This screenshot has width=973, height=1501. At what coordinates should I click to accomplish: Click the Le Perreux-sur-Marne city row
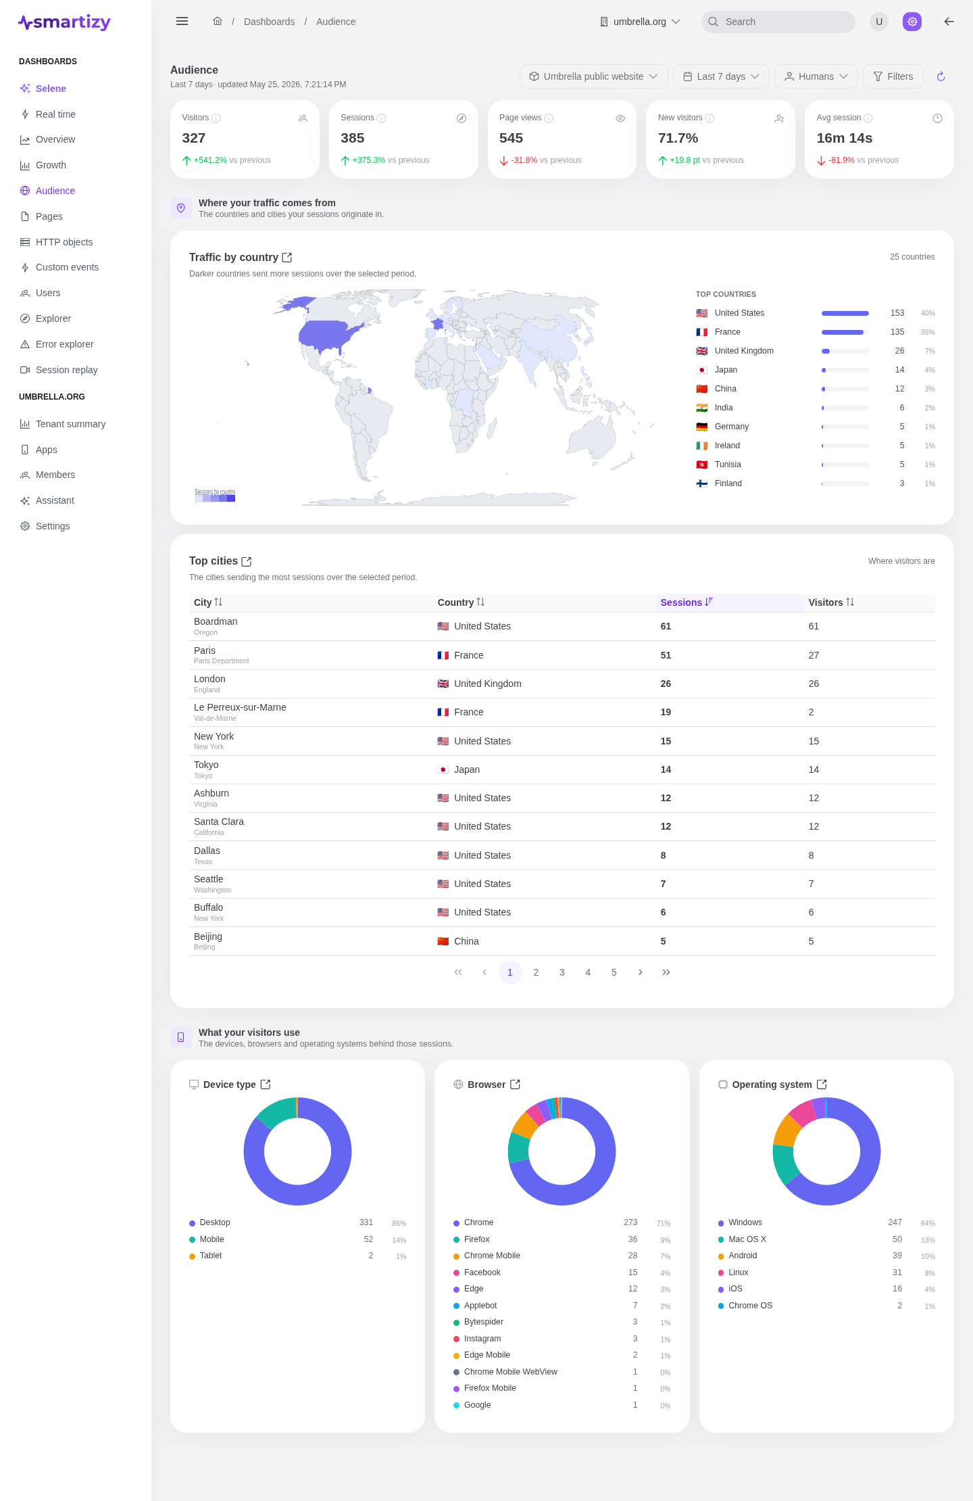pyautogui.click(x=562, y=712)
